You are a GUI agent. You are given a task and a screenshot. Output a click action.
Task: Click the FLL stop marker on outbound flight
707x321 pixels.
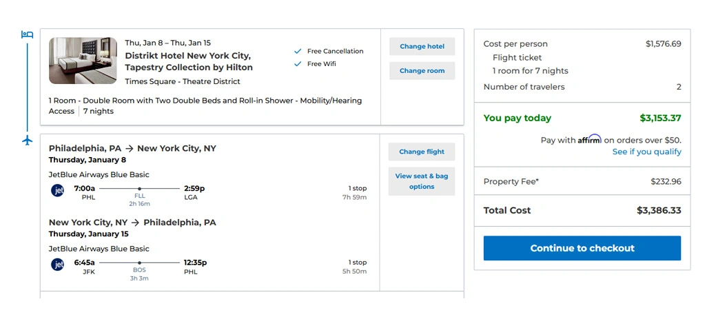(x=140, y=188)
